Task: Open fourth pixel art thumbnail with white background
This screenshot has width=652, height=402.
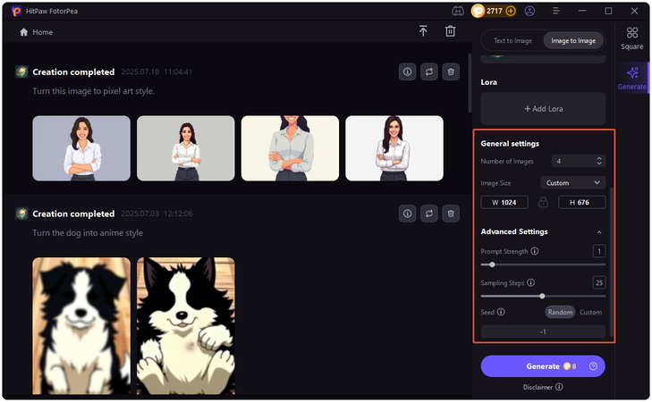Action: (x=394, y=148)
